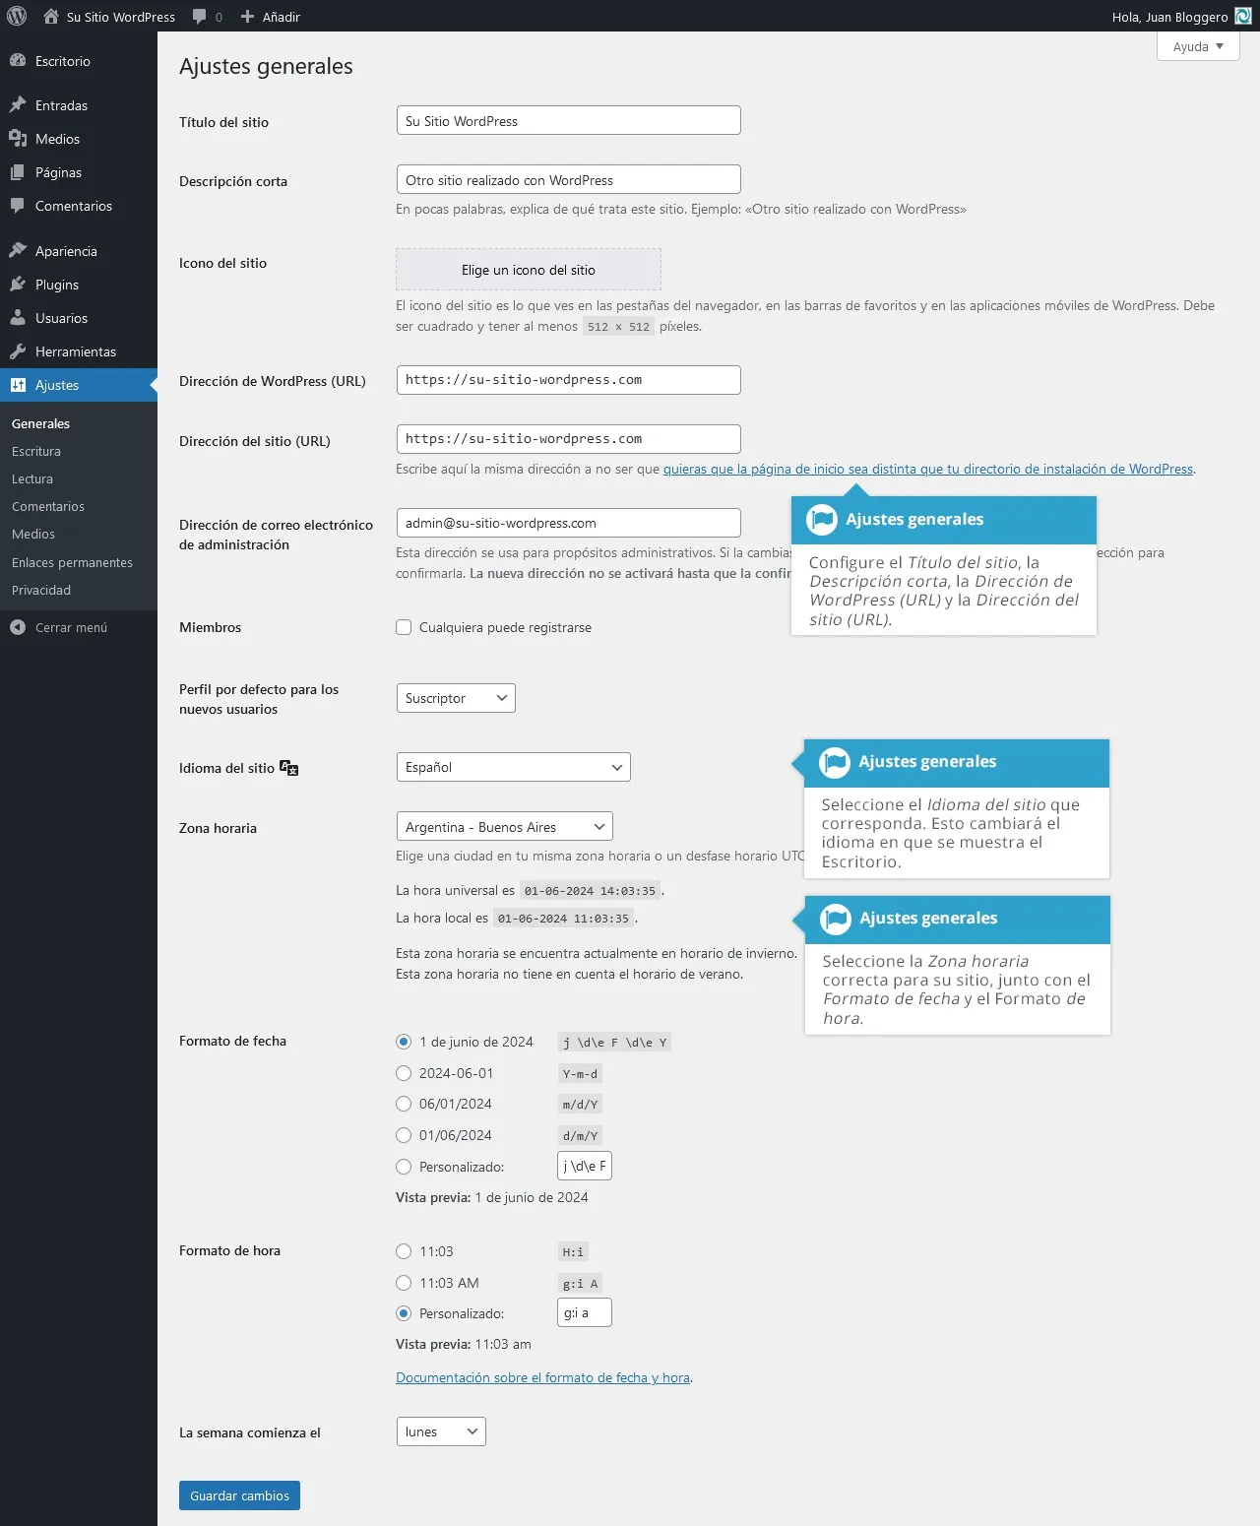Click Guardar cambios button
This screenshot has height=1526, width=1260.
(239, 1495)
